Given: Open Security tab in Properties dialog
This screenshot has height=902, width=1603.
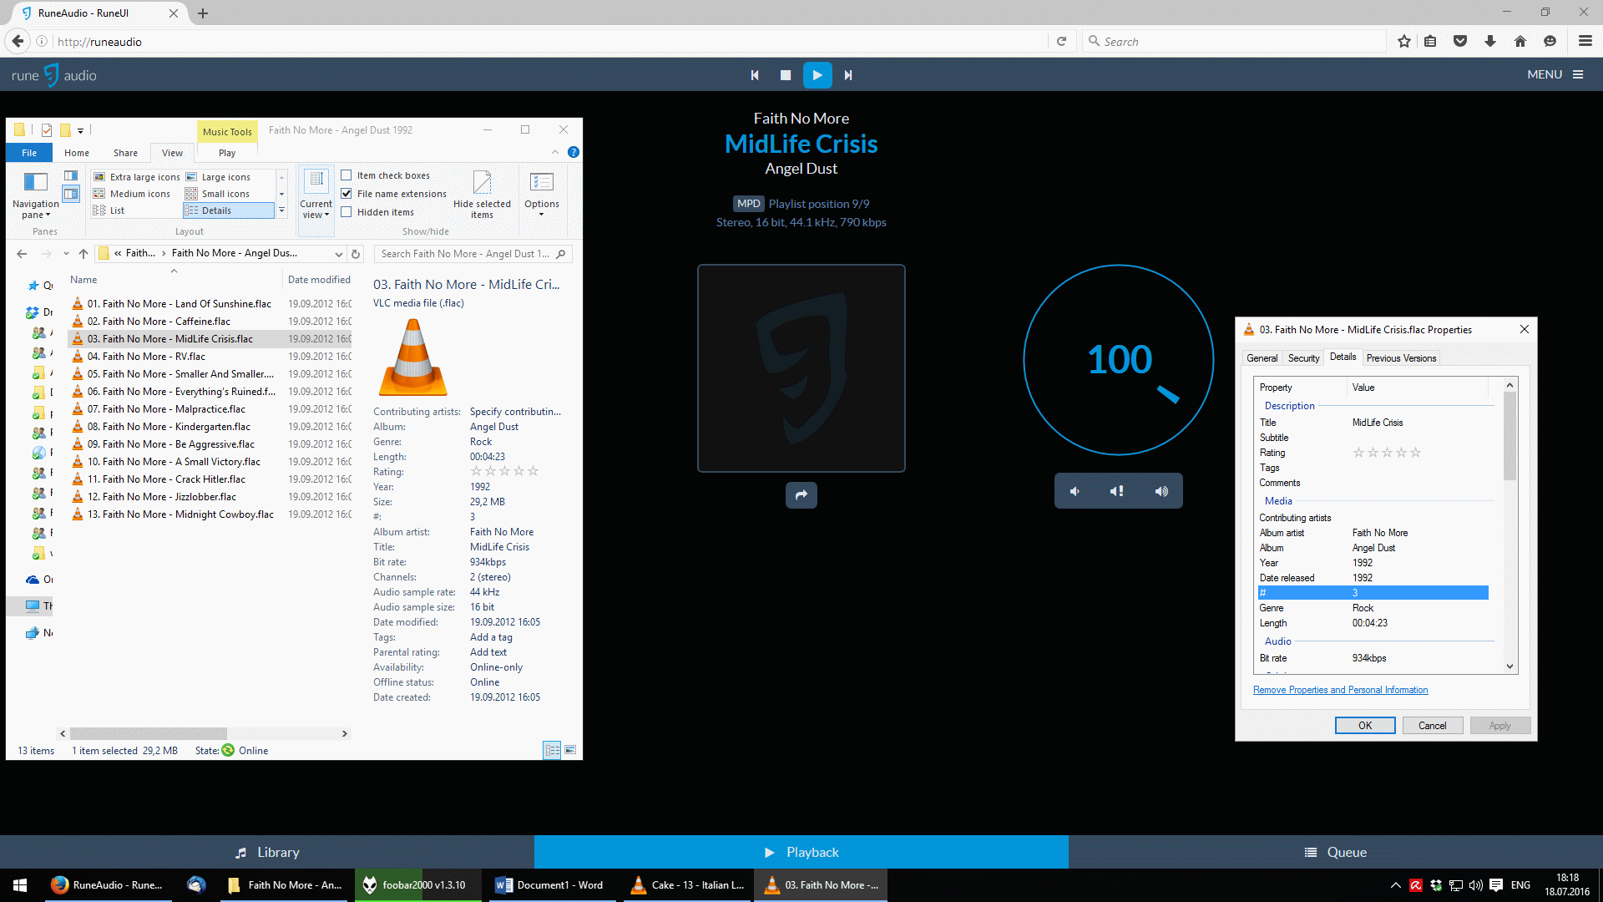Looking at the screenshot, I should click(x=1303, y=358).
